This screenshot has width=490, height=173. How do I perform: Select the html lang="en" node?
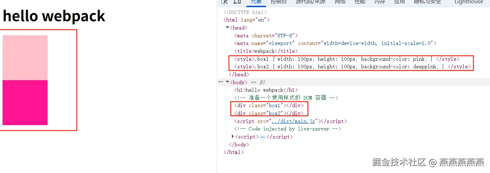[247, 20]
